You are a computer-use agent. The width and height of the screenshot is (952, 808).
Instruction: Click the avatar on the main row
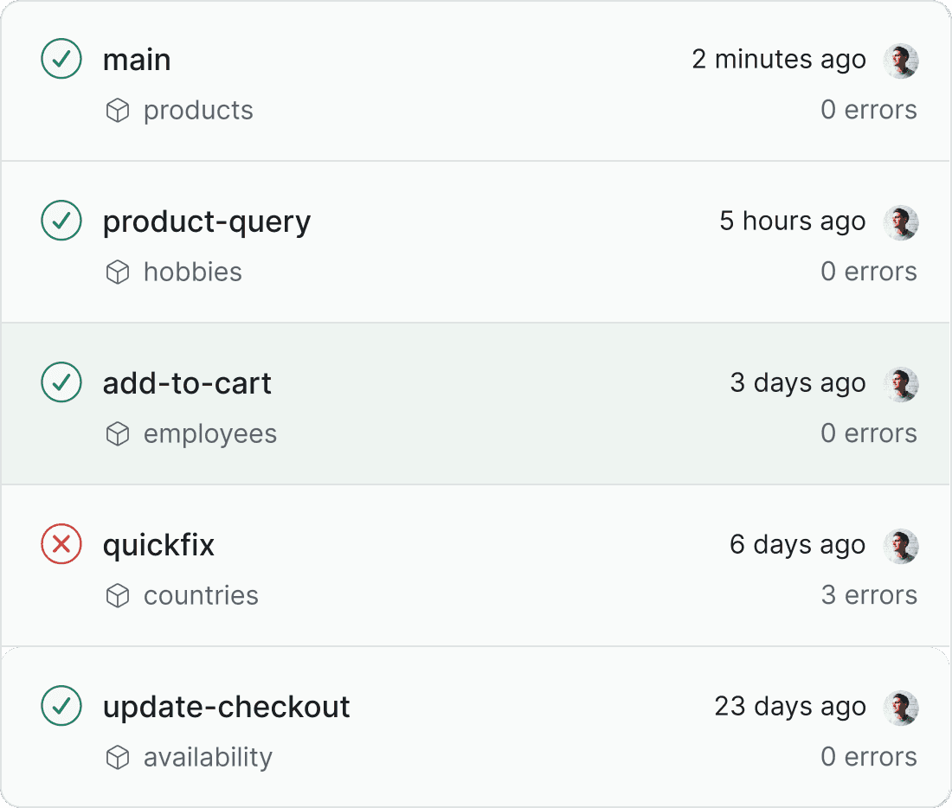901,59
